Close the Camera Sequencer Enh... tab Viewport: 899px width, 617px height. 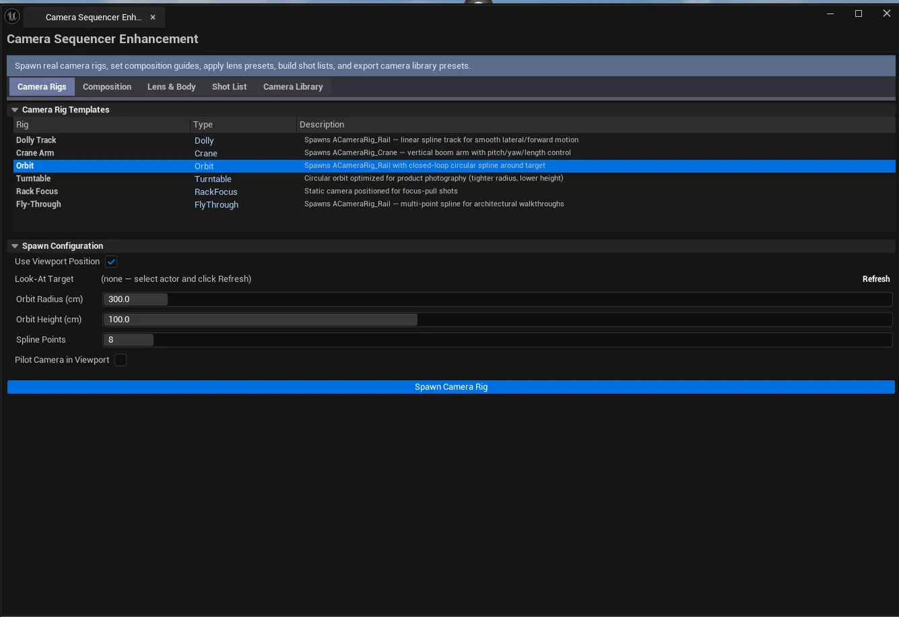[153, 18]
